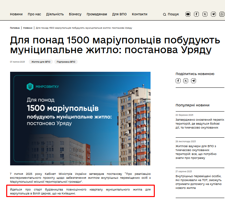
Task: Select the Житло для ВПО tag
Action: tap(41, 62)
